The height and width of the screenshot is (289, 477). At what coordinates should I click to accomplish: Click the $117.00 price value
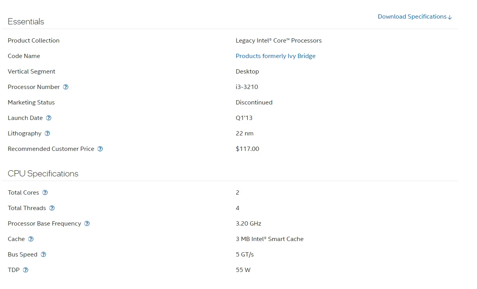[247, 149]
